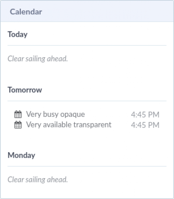Screen dimensions: 174x199
Task: Click empty space between event list and Monday
Action: [x=87, y=140]
